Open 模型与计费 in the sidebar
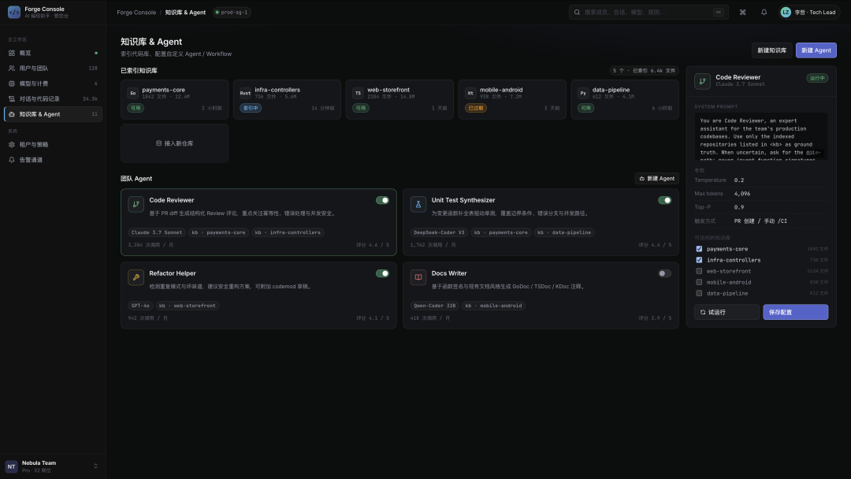Image resolution: width=851 pixels, height=479 pixels. pyautogui.click(x=54, y=84)
